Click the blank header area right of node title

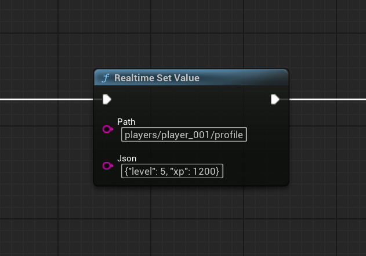click(x=244, y=78)
